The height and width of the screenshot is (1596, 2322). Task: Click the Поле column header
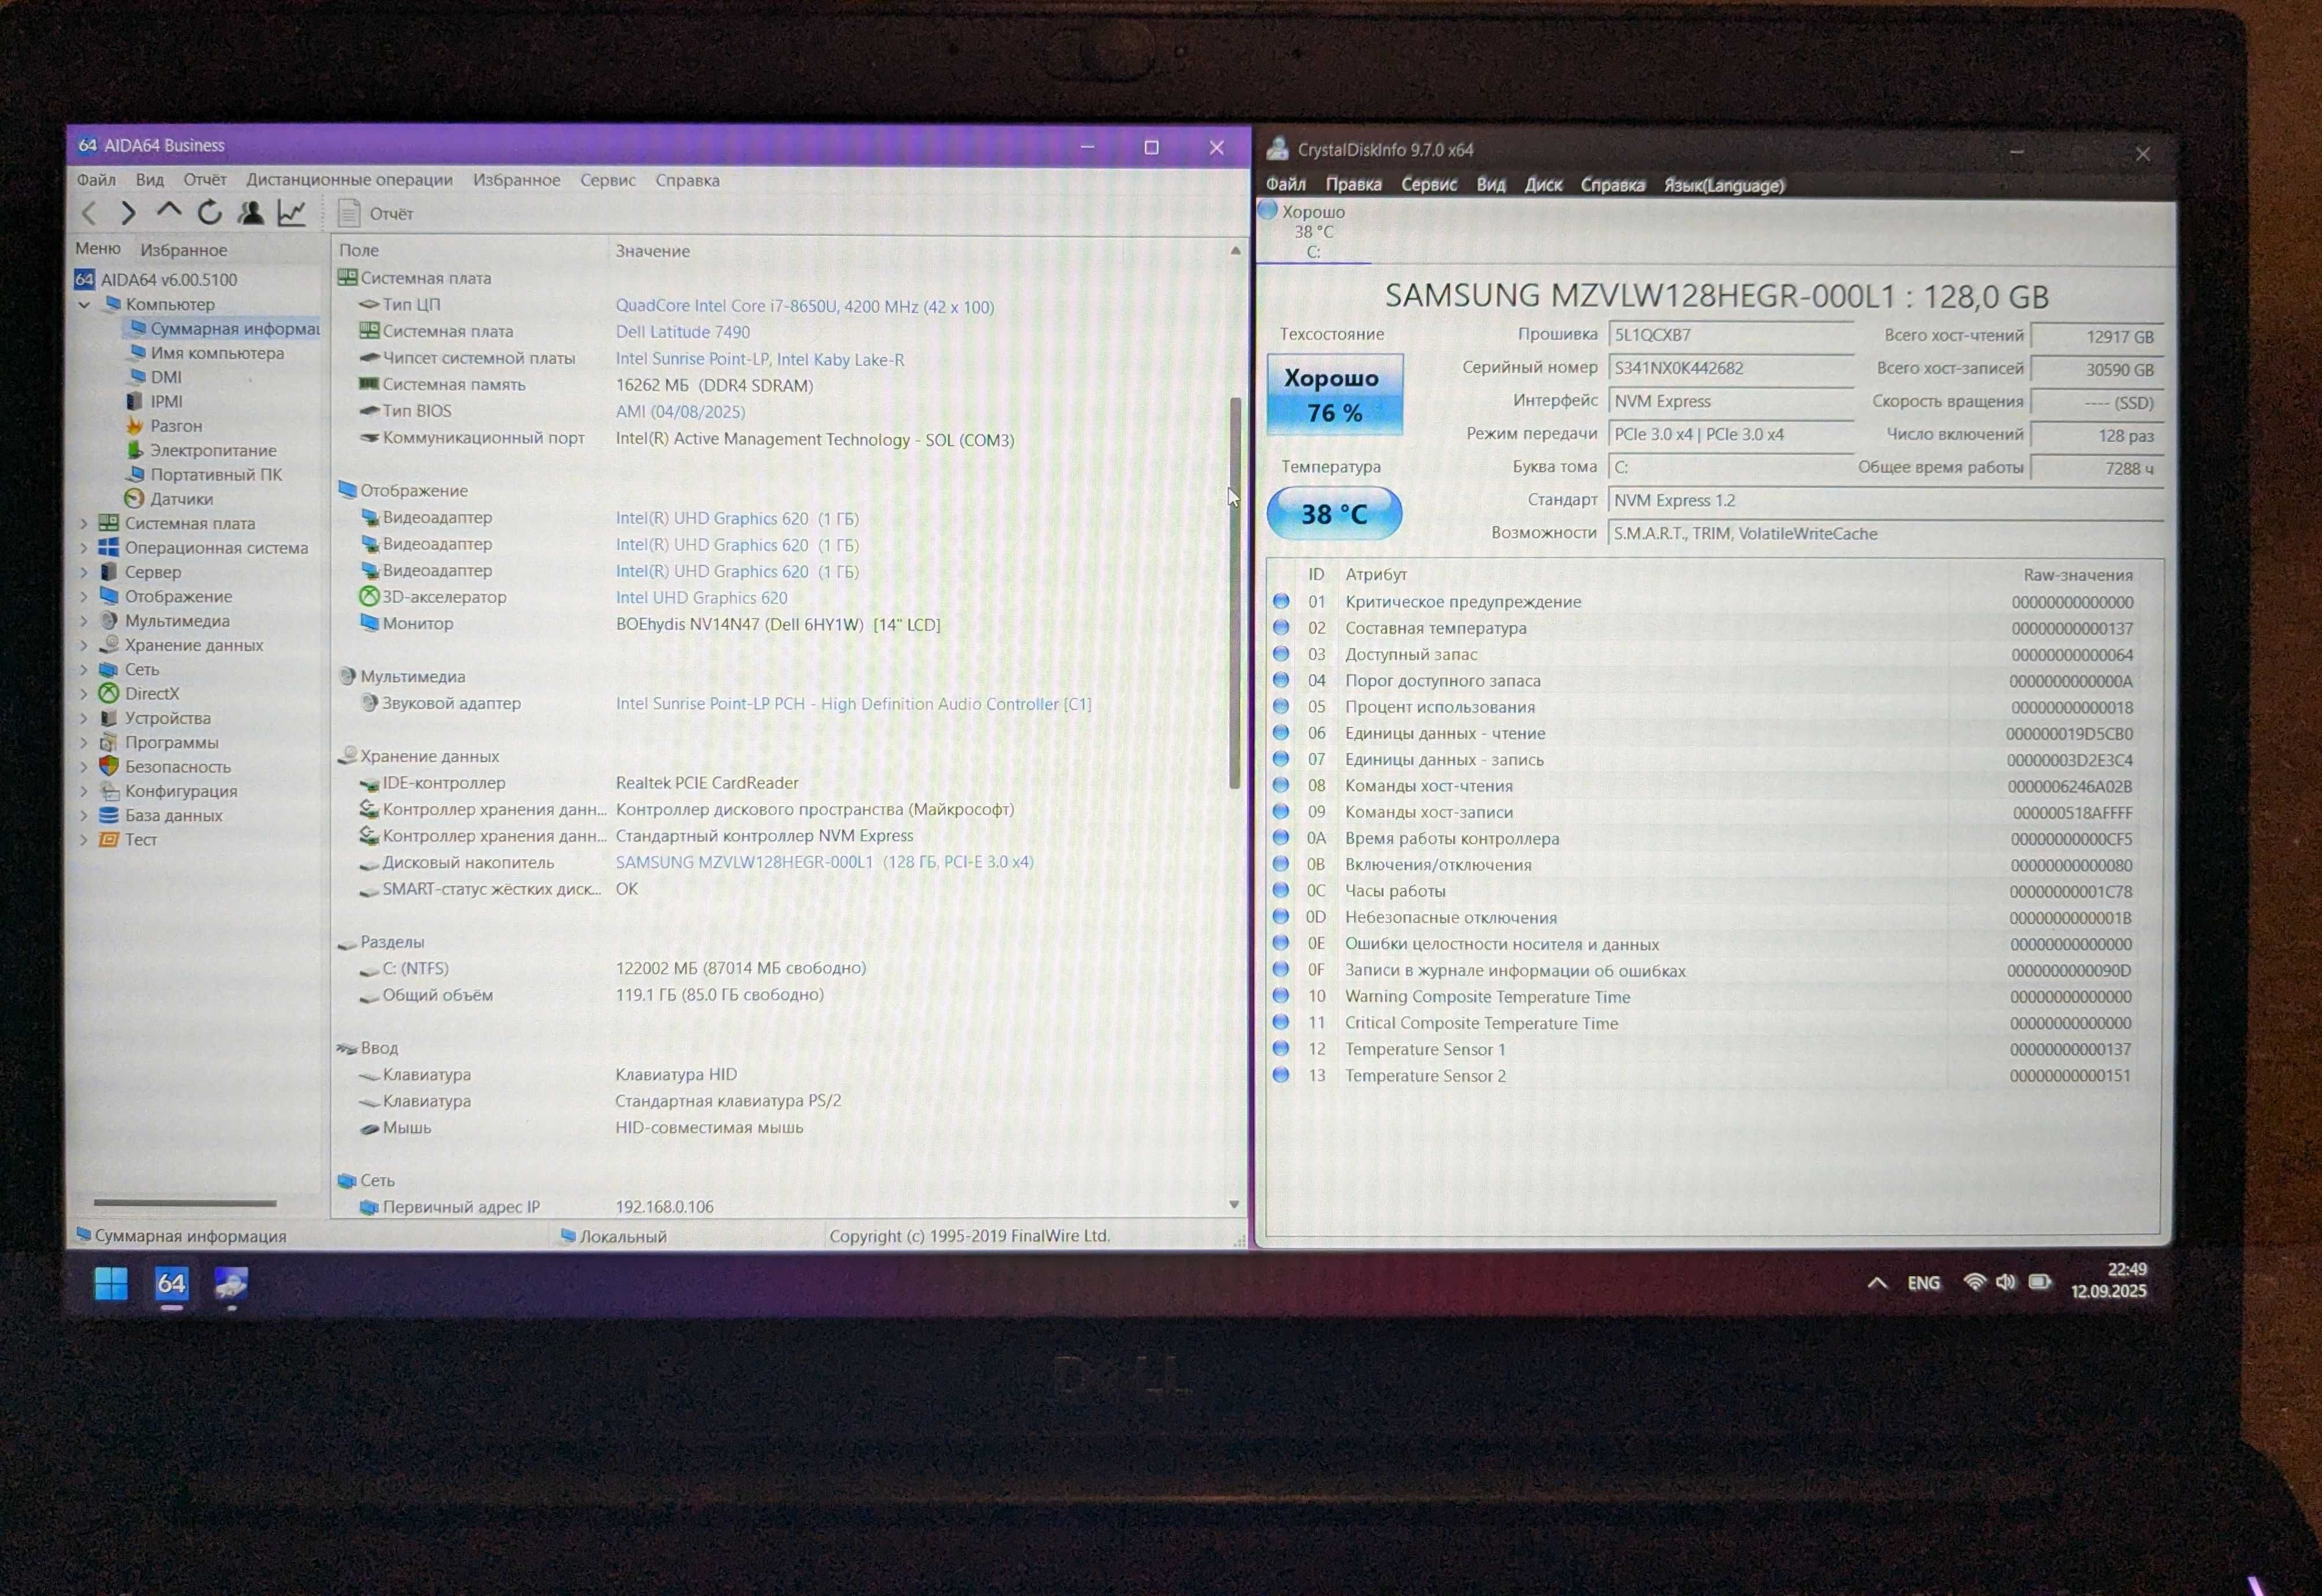358,250
